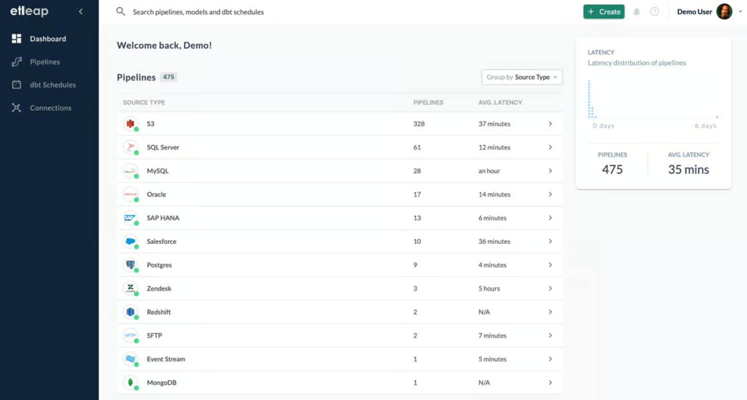This screenshot has height=400, width=747.
Task: Click the S3 source icon
Action: tap(131, 123)
